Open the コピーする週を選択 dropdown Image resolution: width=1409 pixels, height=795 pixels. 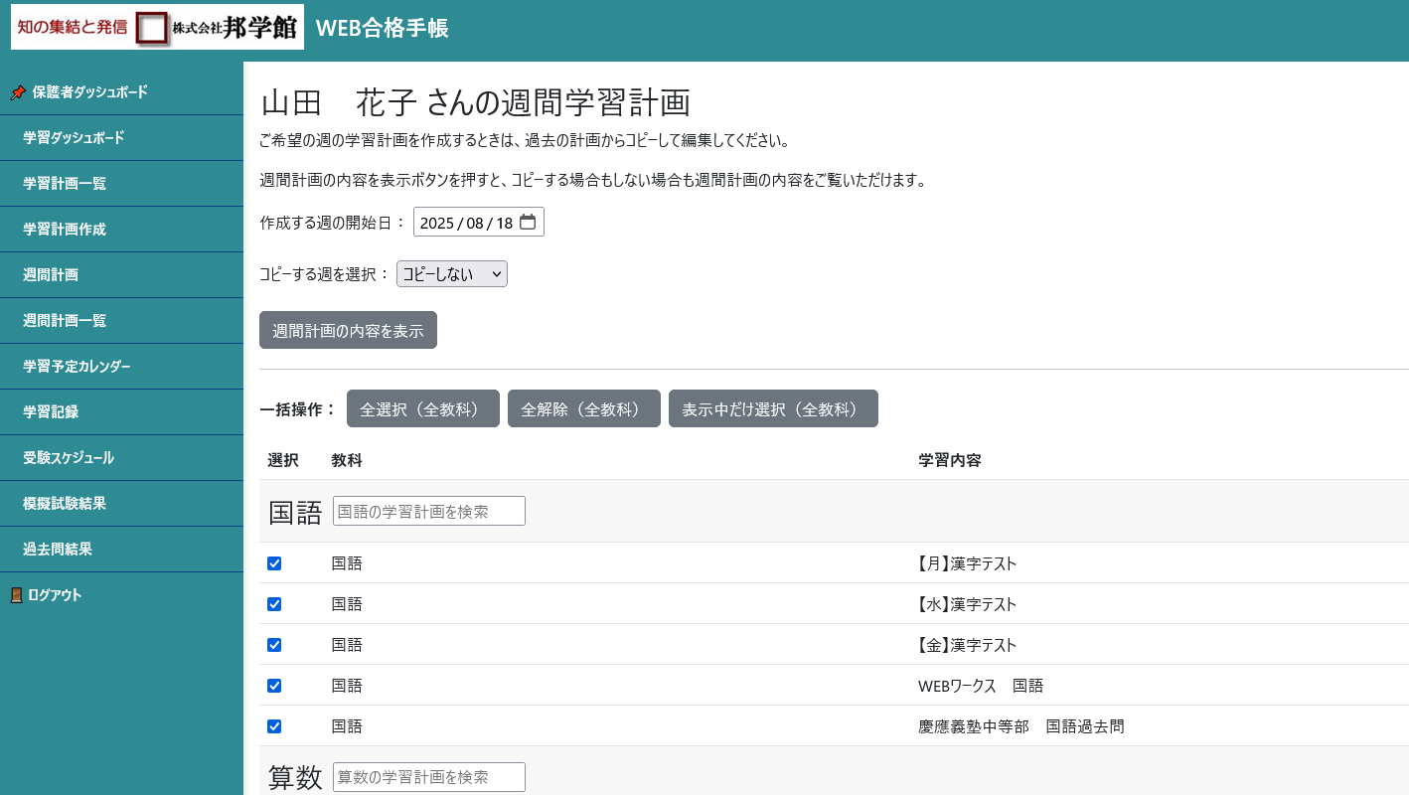[x=452, y=274]
